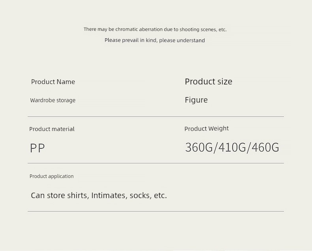Click the word "Intimates" in application text
The height and width of the screenshot is (251, 312).
108,195
